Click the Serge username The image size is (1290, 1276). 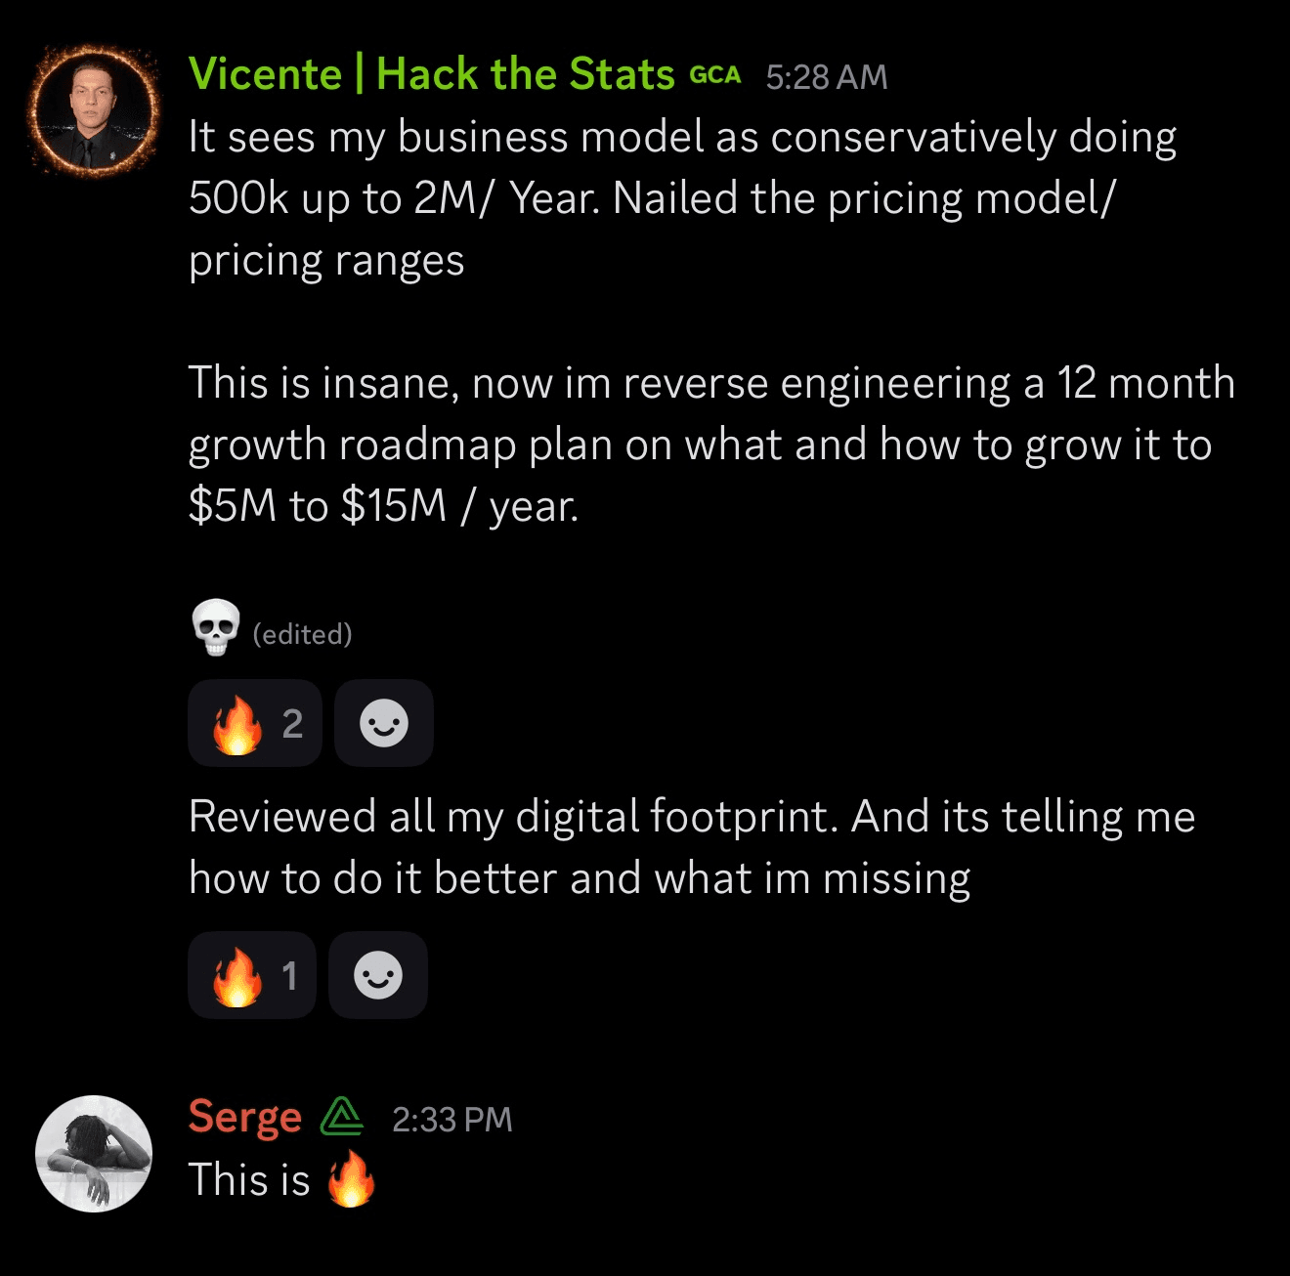244,1117
